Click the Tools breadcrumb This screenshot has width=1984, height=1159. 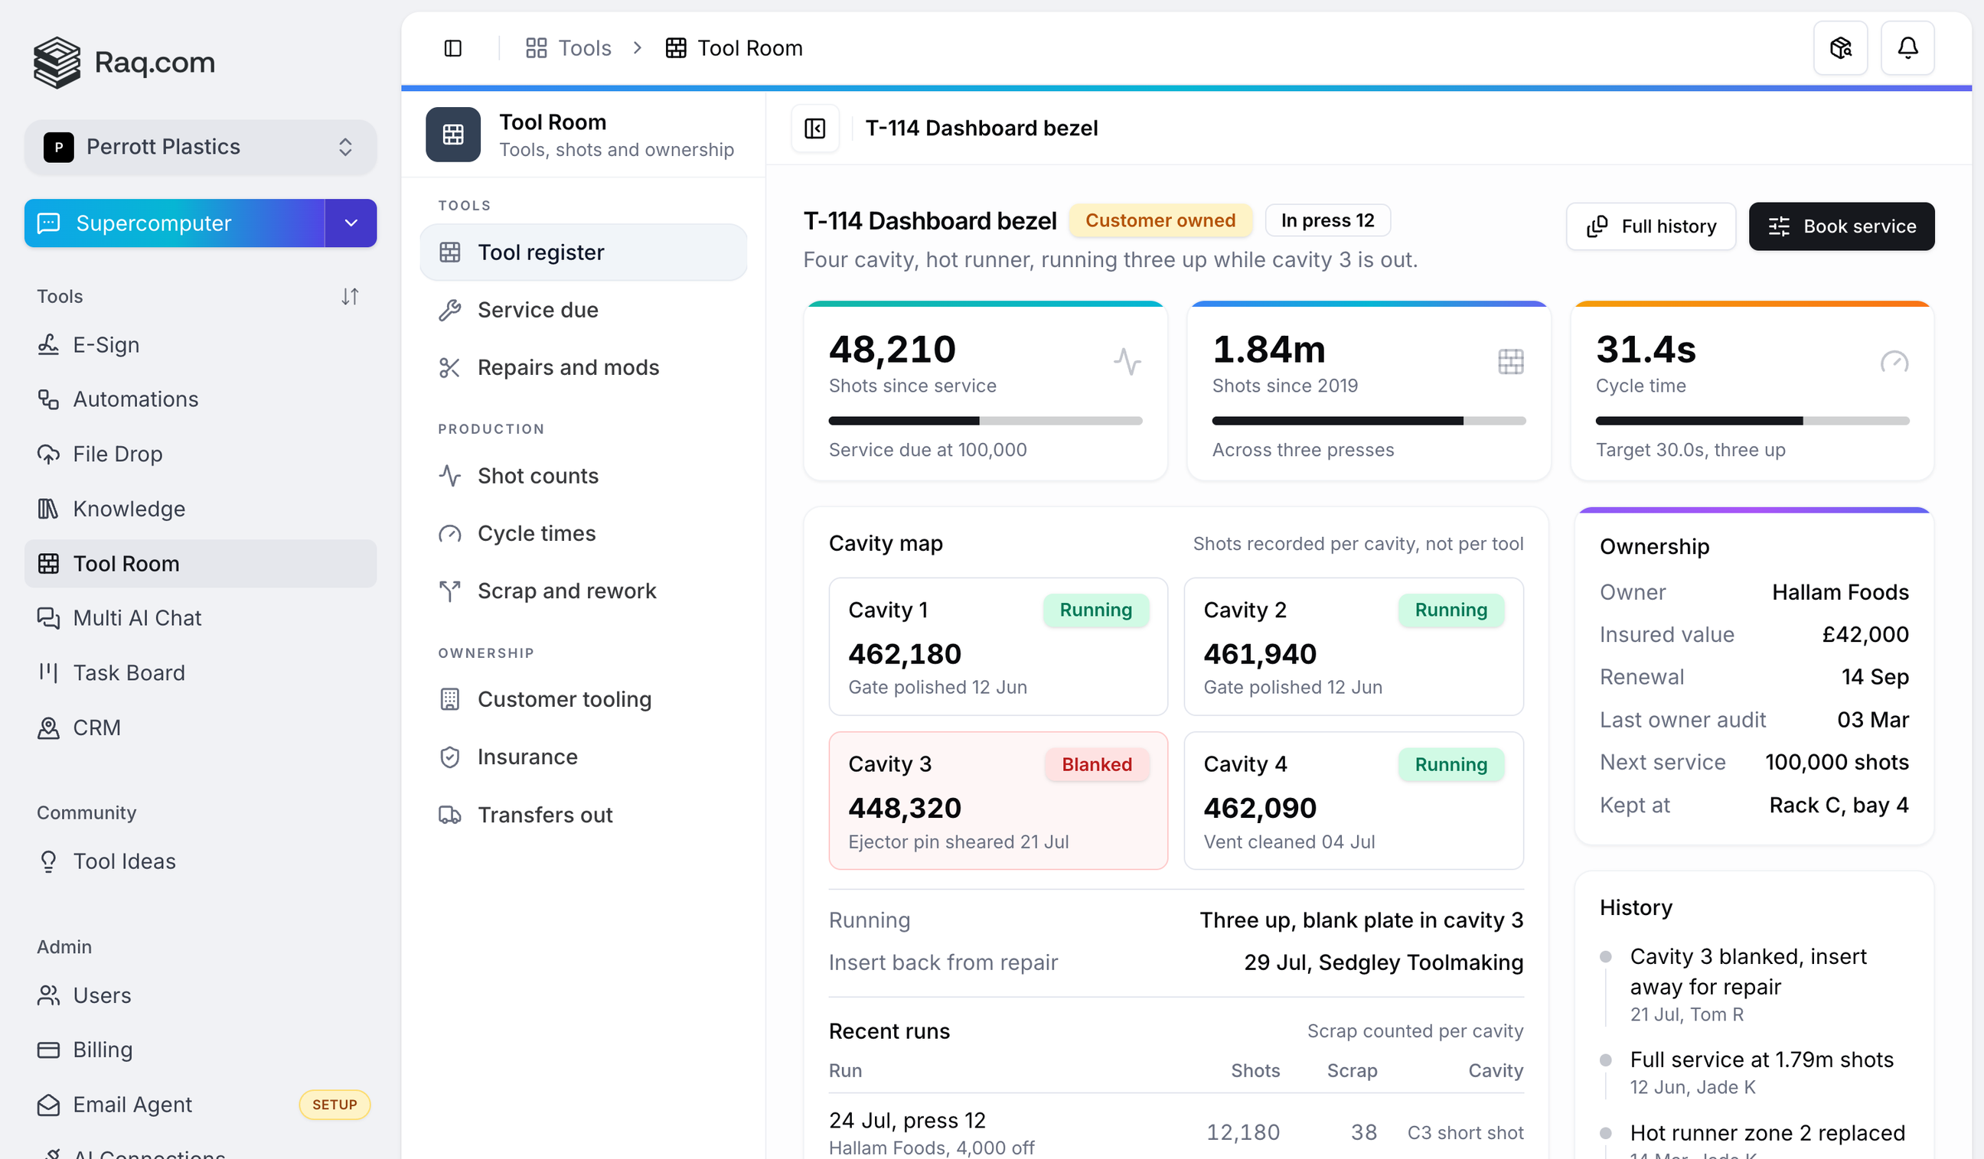[569, 48]
